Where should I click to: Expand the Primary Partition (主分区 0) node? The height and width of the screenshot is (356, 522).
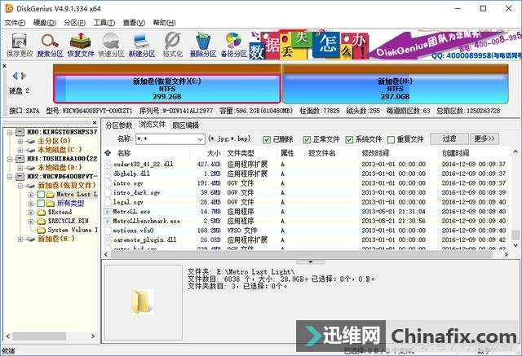20,141
